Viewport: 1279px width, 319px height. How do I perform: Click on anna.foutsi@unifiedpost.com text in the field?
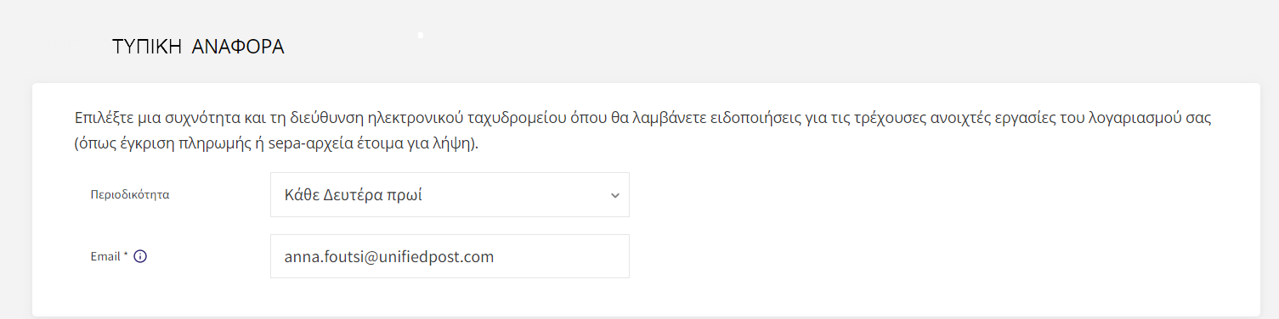(389, 256)
